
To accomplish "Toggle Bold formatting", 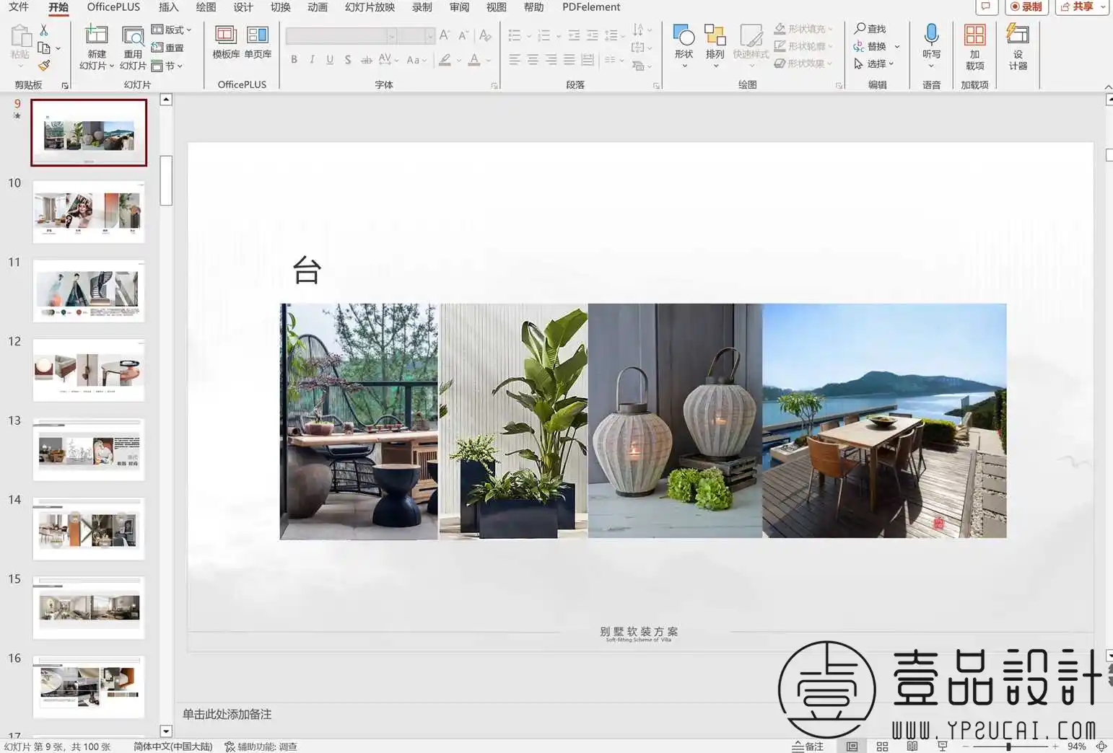I will click(294, 60).
